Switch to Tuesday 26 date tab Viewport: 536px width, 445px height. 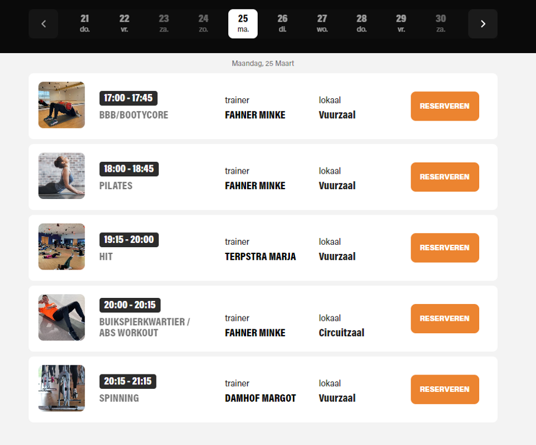click(x=283, y=23)
